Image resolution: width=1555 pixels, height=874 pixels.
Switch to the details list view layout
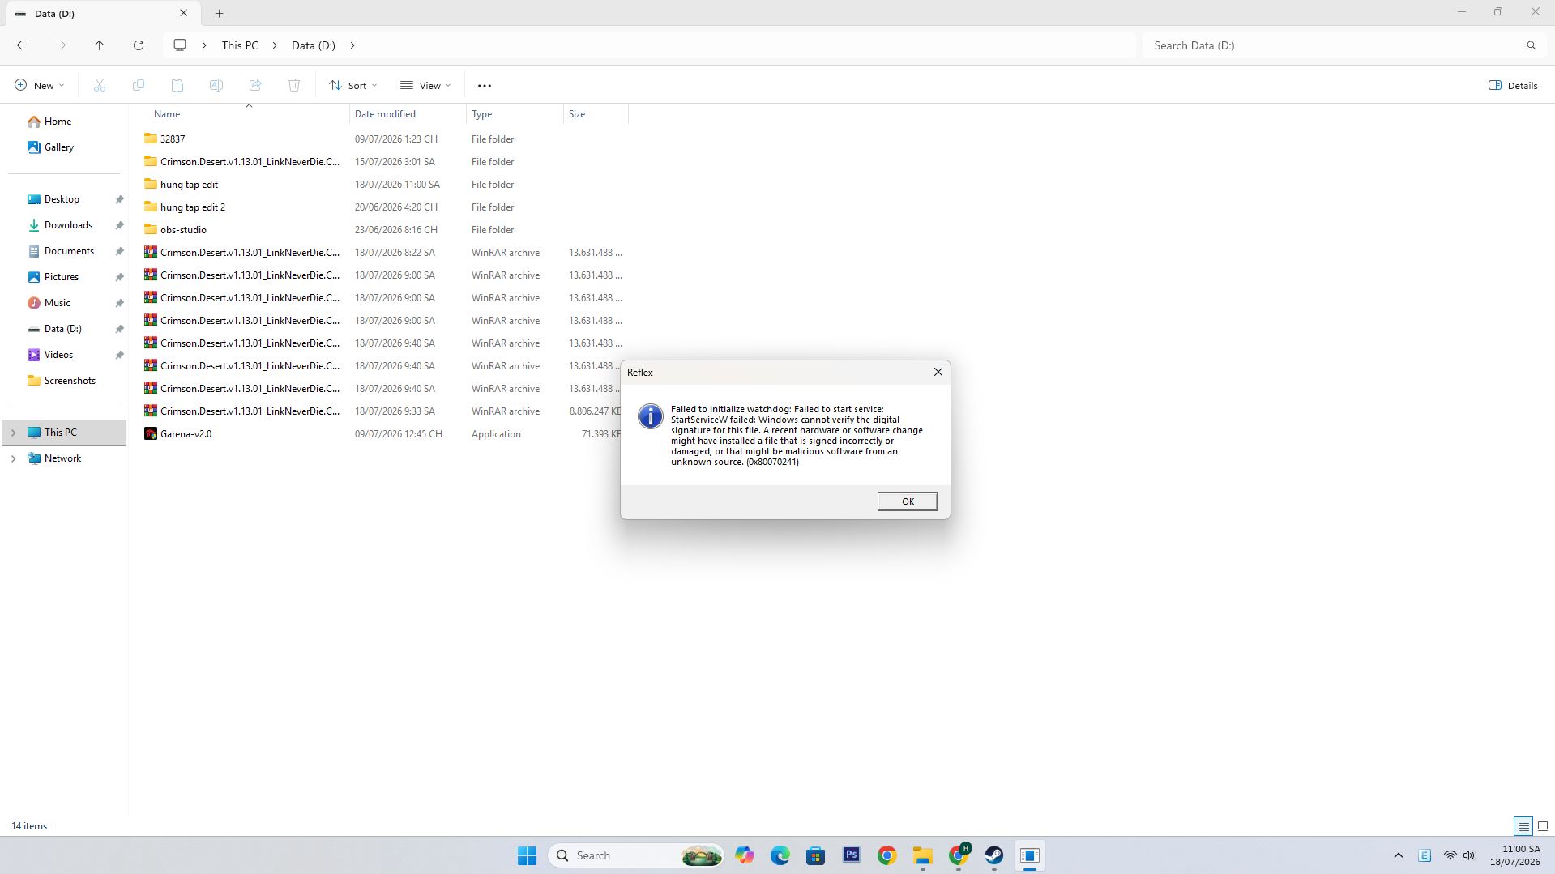(x=1523, y=826)
